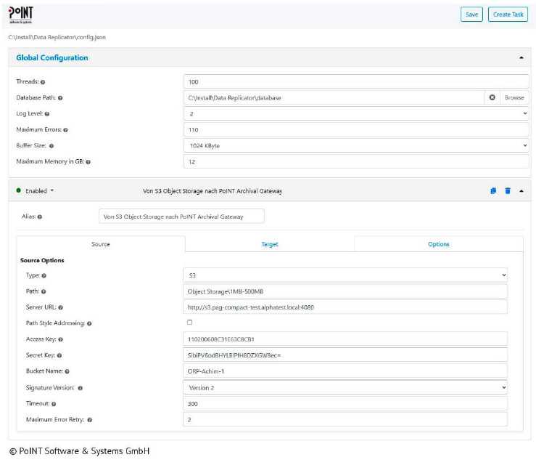Enable Path Style Addressing checkbox
This screenshot has height=473, width=536.
pos(190,323)
